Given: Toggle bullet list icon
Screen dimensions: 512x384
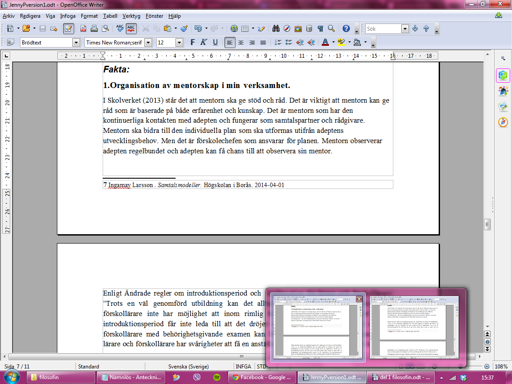Looking at the screenshot, I should pos(288,42).
